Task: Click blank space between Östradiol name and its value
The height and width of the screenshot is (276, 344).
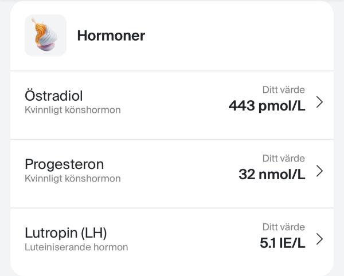Action: pos(172,102)
